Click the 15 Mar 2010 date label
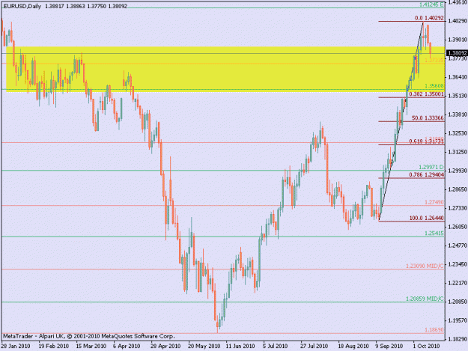This screenshot has height=351, width=468. (91, 346)
